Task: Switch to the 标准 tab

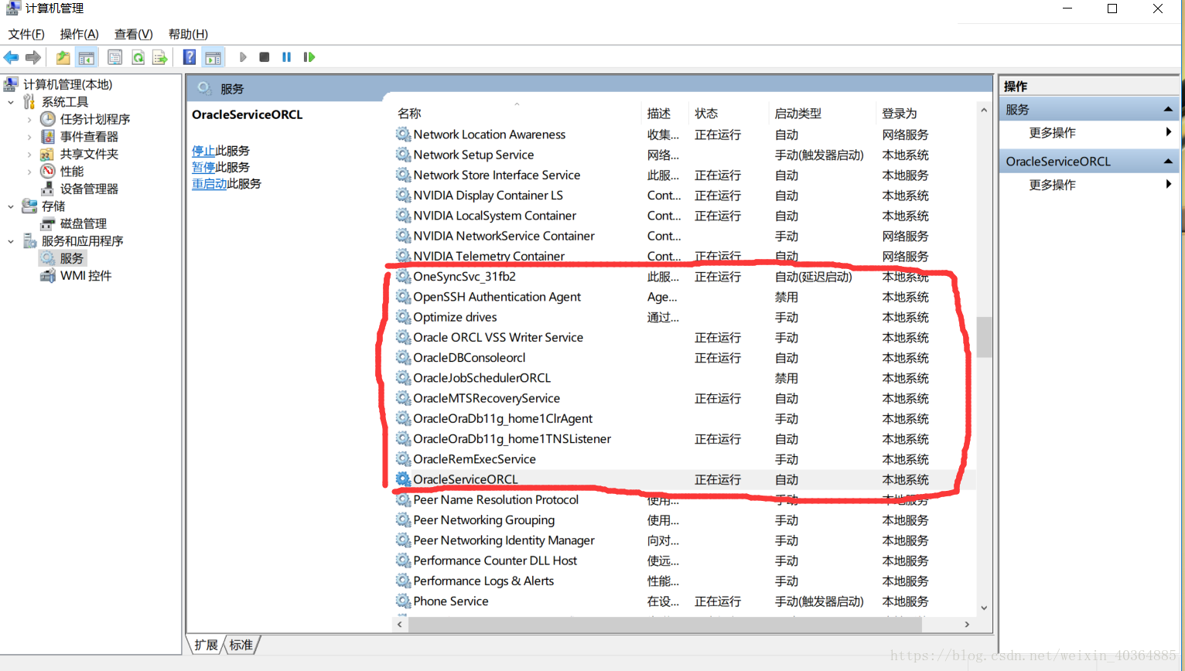Action: click(241, 645)
